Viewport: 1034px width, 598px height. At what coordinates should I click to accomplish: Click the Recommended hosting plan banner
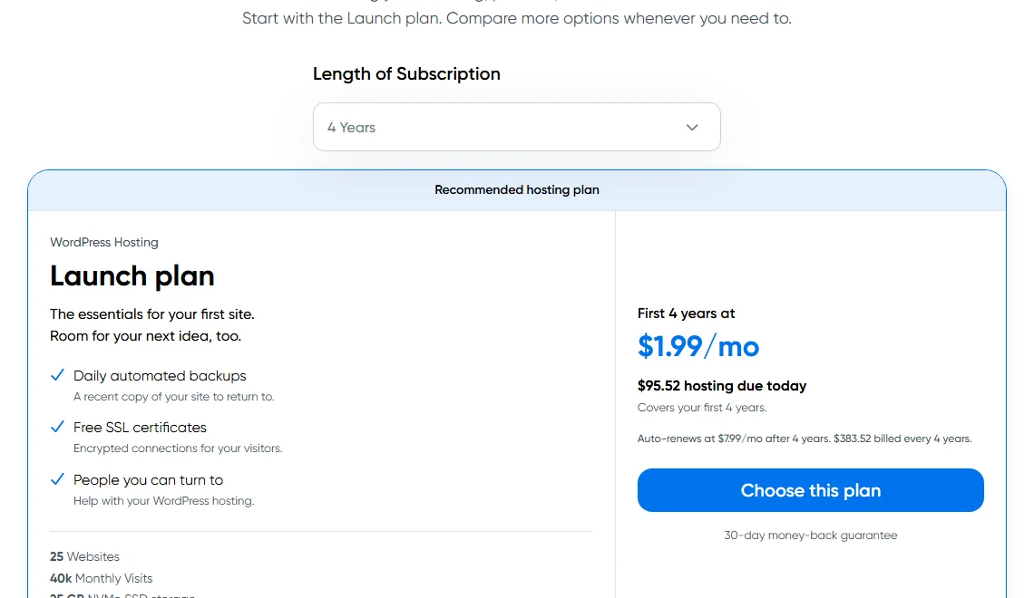[x=517, y=189]
